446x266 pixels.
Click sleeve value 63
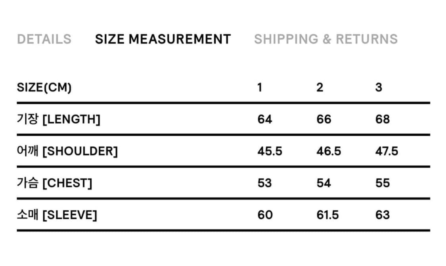[383, 215]
